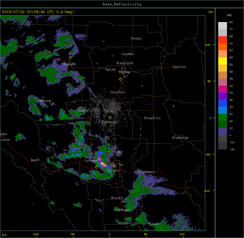This screenshot has height=238, width=244.
Task: Select the white 80 dBZ color swatch
Action: point(222,26)
